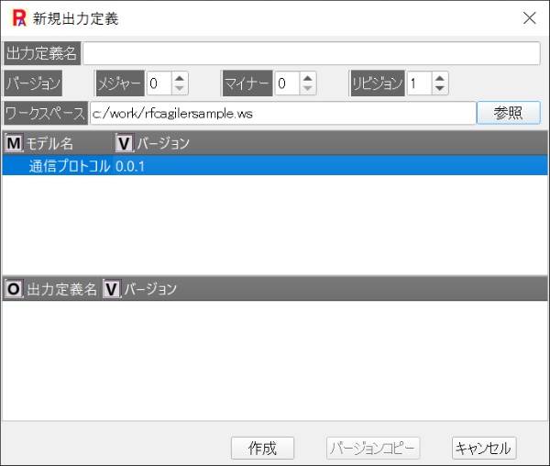550x466 pixels.
Task: Increase the リビジョン version value
Action: (440, 78)
